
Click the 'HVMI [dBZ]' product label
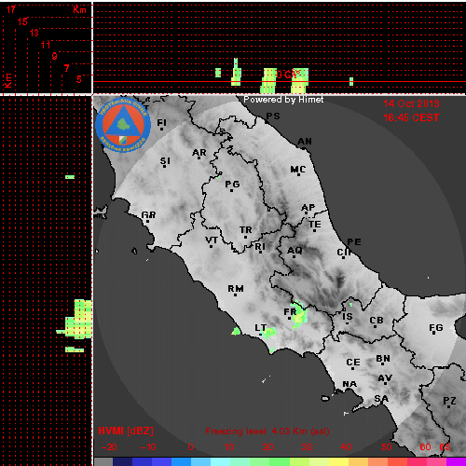tap(126, 432)
